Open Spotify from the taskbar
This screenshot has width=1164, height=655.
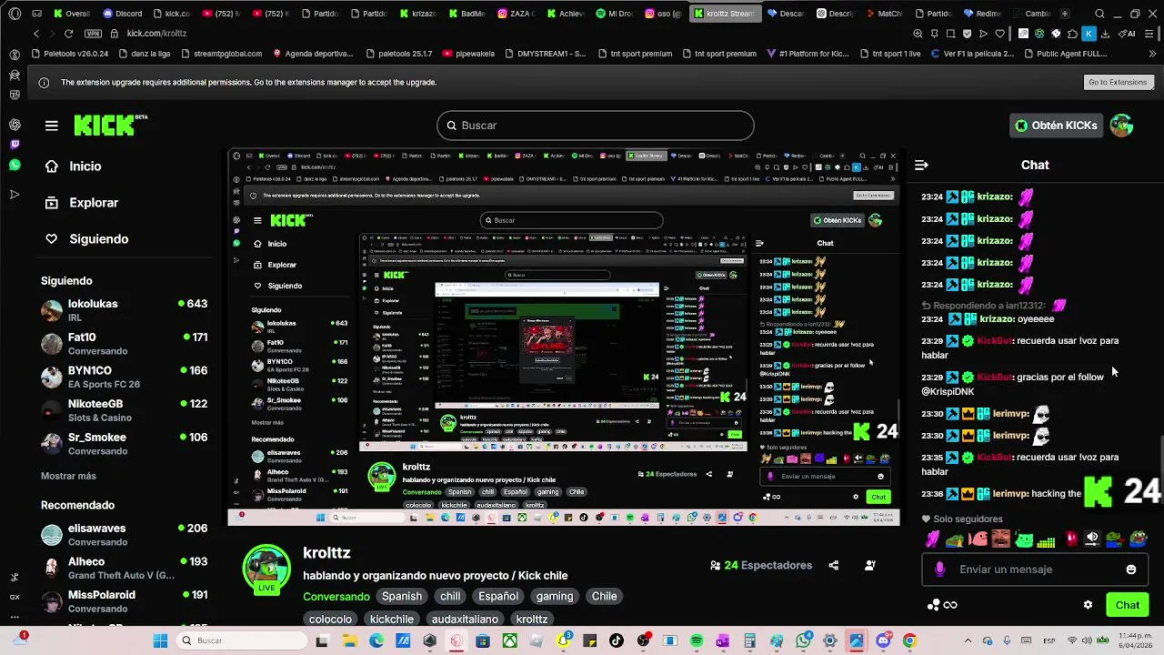pyautogui.click(x=697, y=640)
